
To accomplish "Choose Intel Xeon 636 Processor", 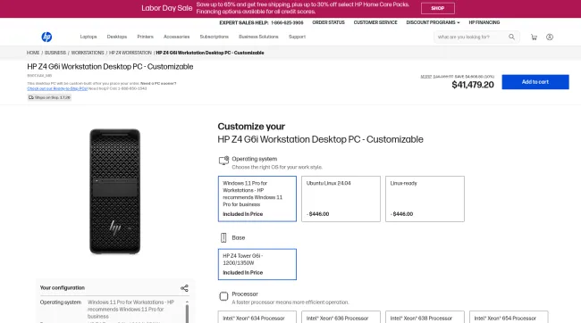I will pyautogui.click(x=341, y=317).
